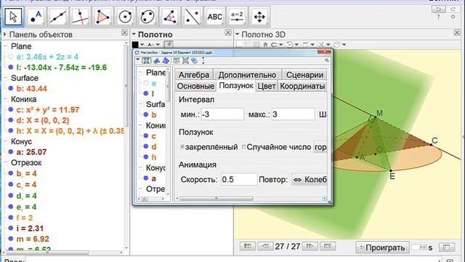Select the New Point tool
This screenshot has height=262, width=465.
tap(36, 17)
